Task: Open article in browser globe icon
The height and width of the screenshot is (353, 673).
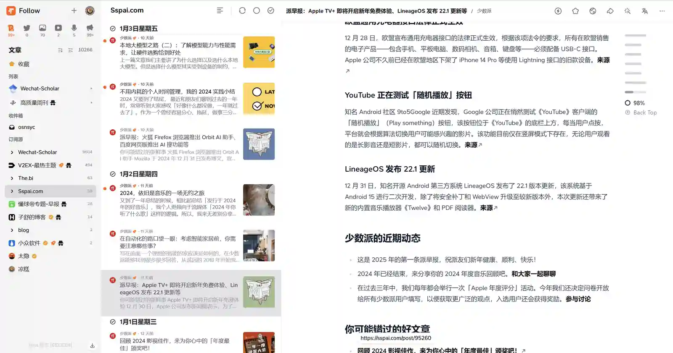Action: click(x=593, y=11)
